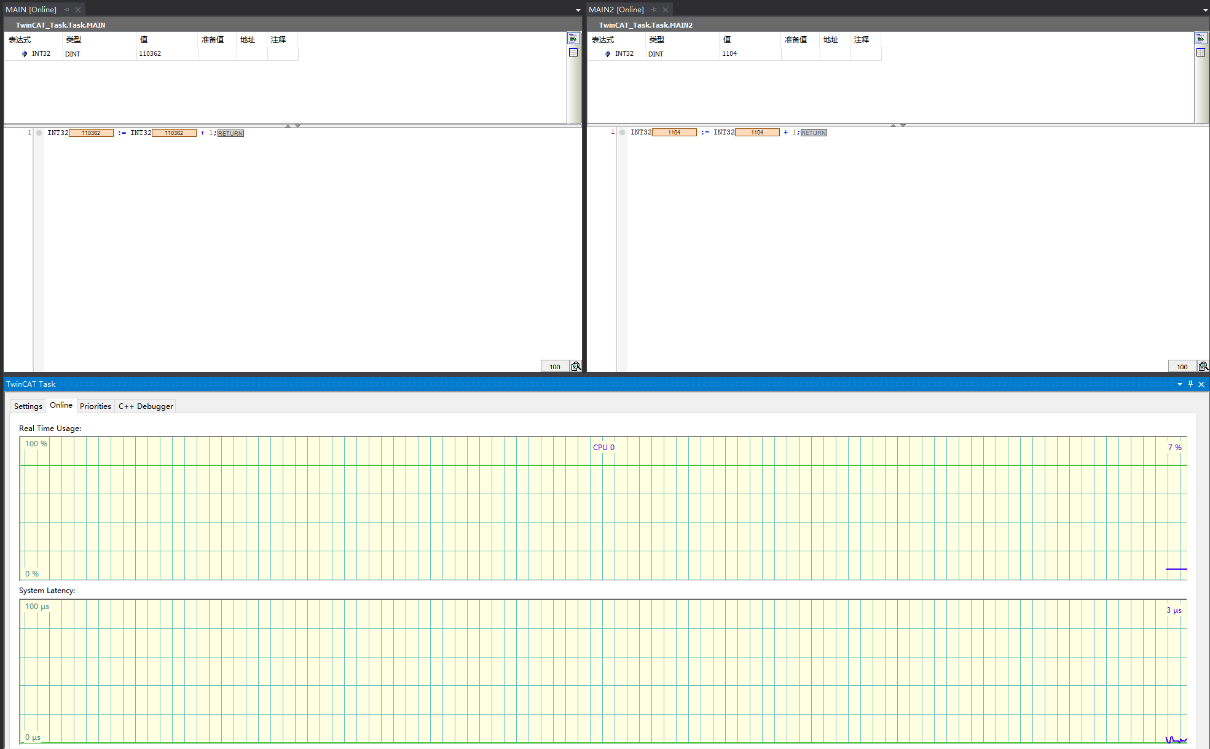The image size is (1210, 749).
Task: Toggle breakpoint on MAIN line 1
Action: point(39,133)
